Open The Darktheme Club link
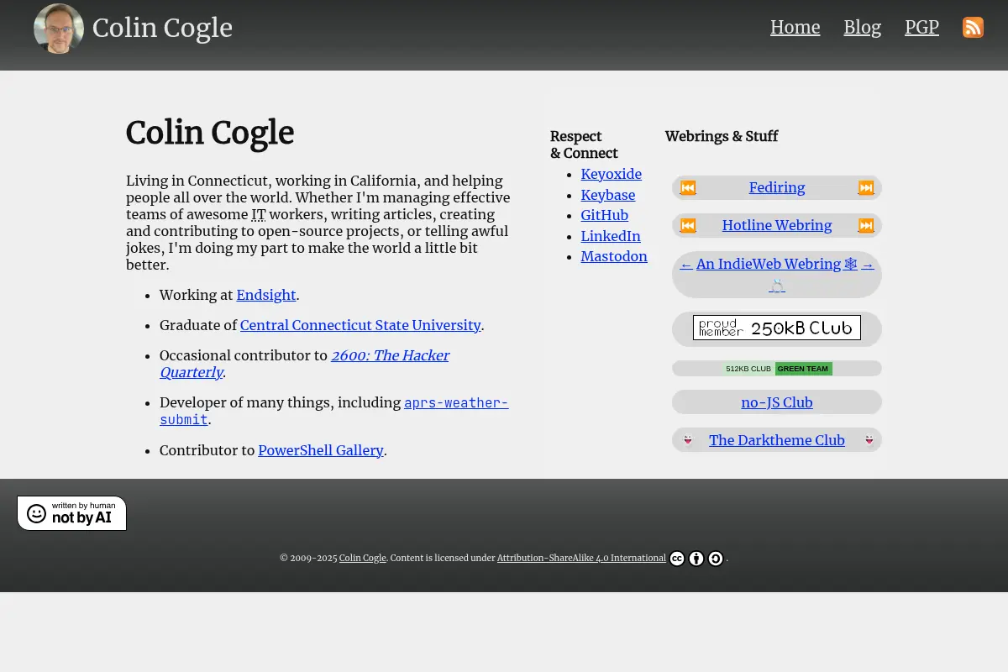Screen dimensions: 1008x672 point(777,440)
